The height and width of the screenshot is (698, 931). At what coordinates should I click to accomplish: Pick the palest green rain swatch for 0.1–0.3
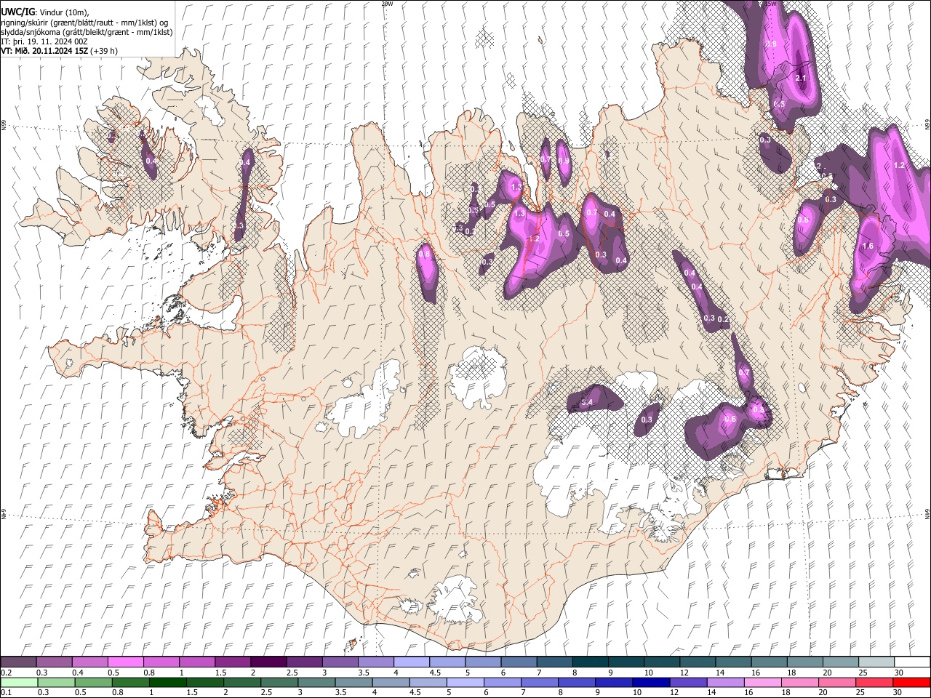coord(19,682)
